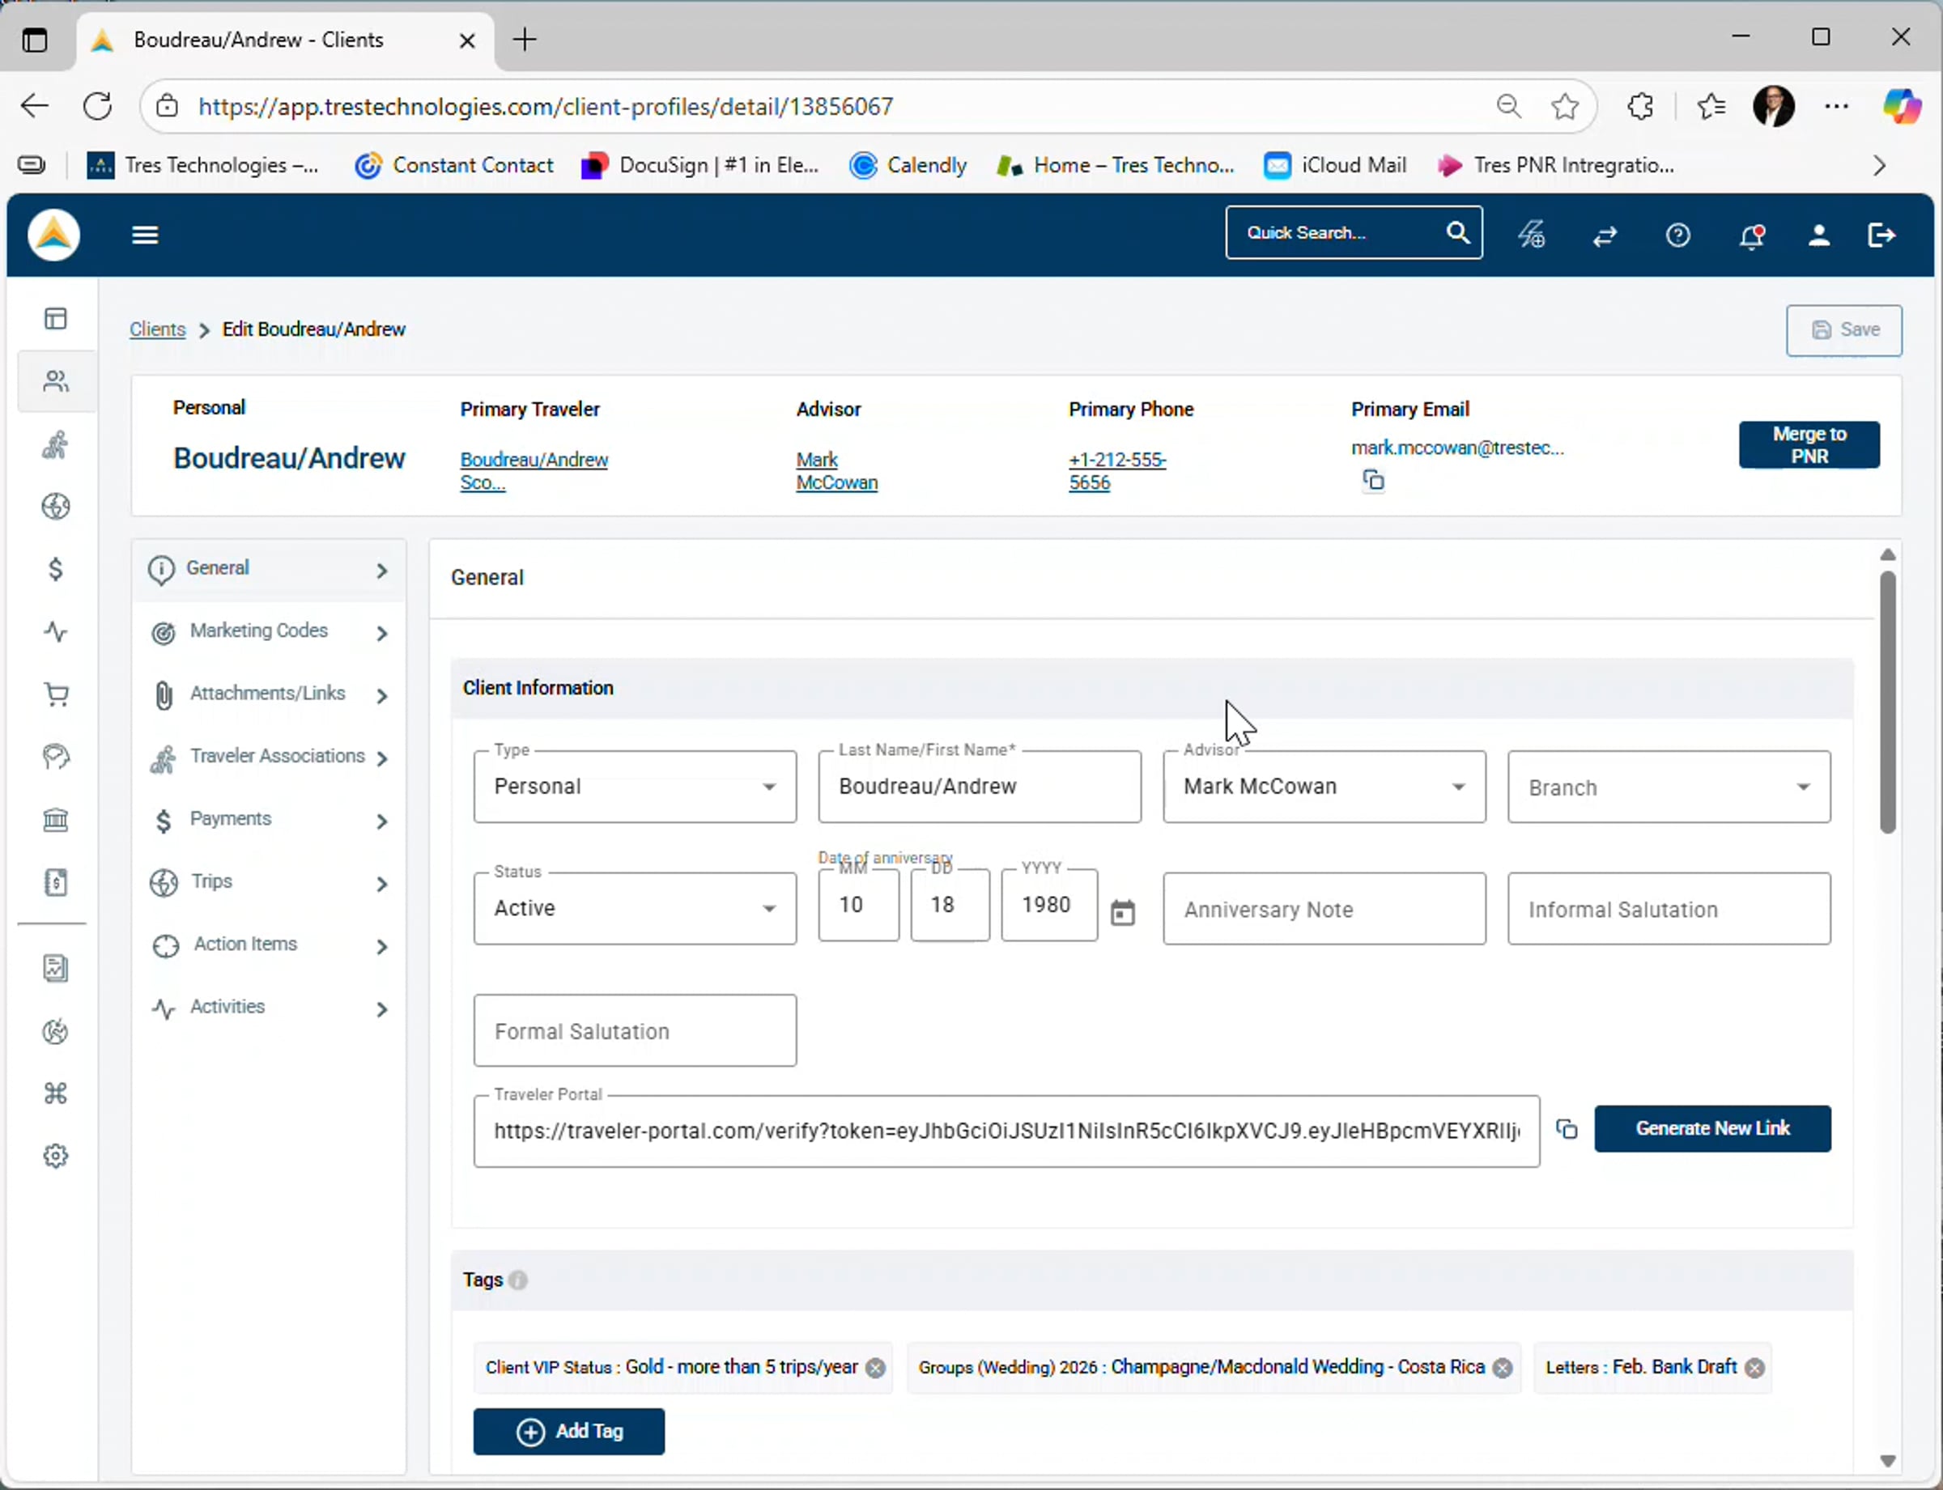Open the Attachments/Links section
Image resolution: width=1943 pixels, height=1490 pixels.
point(270,694)
